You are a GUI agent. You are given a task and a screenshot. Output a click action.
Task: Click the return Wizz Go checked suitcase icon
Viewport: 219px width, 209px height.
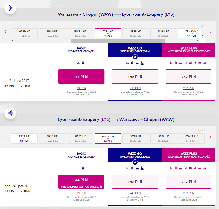pos(132,168)
